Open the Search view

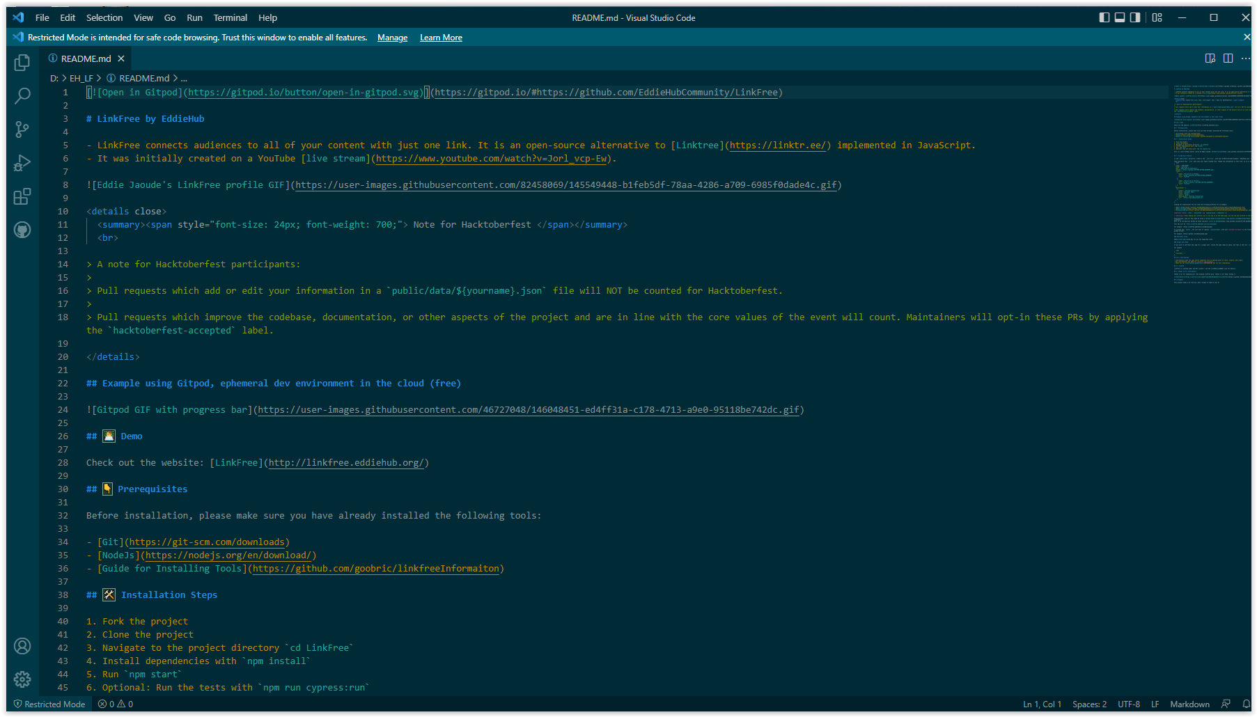pyautogui.click(x=22, y=95)
